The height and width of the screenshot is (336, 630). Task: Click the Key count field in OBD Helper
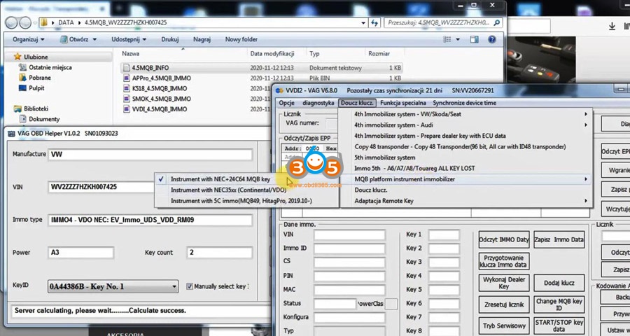[x=219, y=253]
